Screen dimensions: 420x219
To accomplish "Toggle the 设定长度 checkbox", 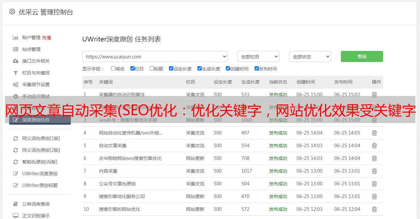I will (171, 69).
